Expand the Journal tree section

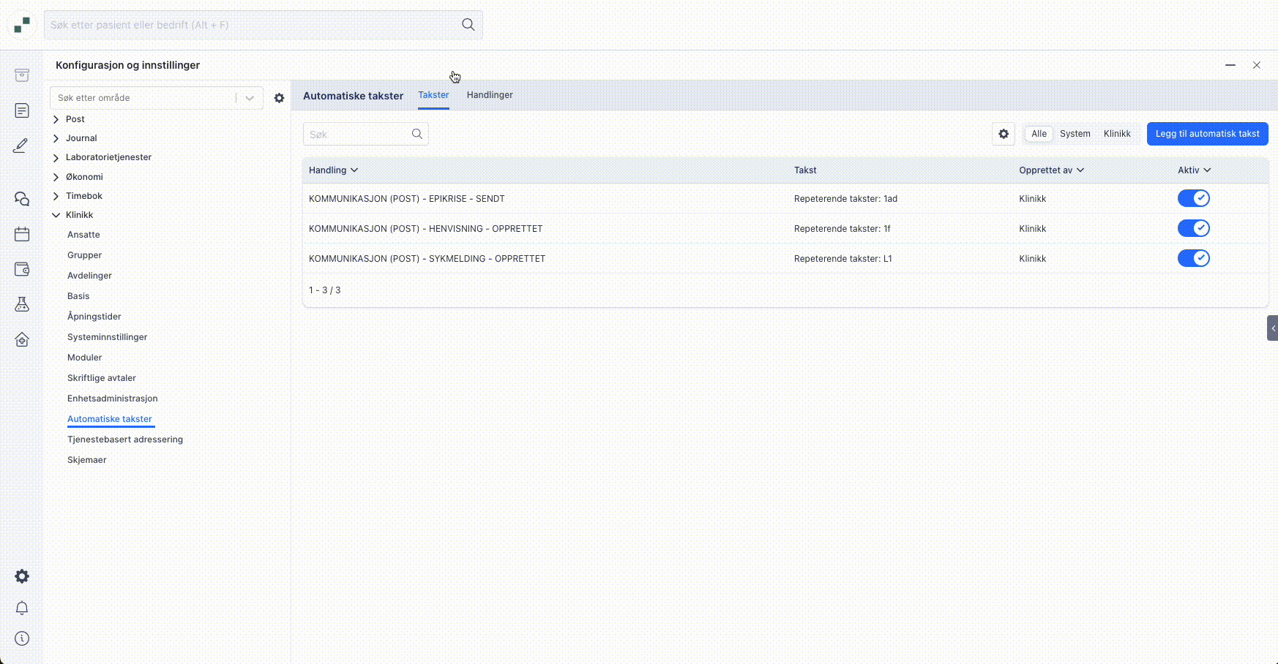56,138
